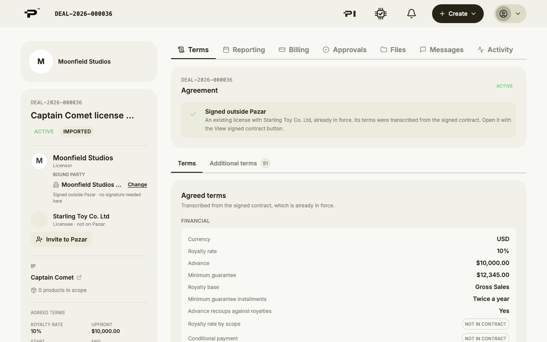Click the IMPORTED status badge
Viewport: 547px width, 342px height.
pos(77,132)
